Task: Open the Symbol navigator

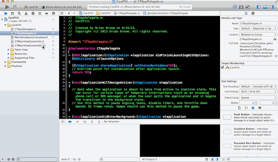Action: [x=12, y=13]
